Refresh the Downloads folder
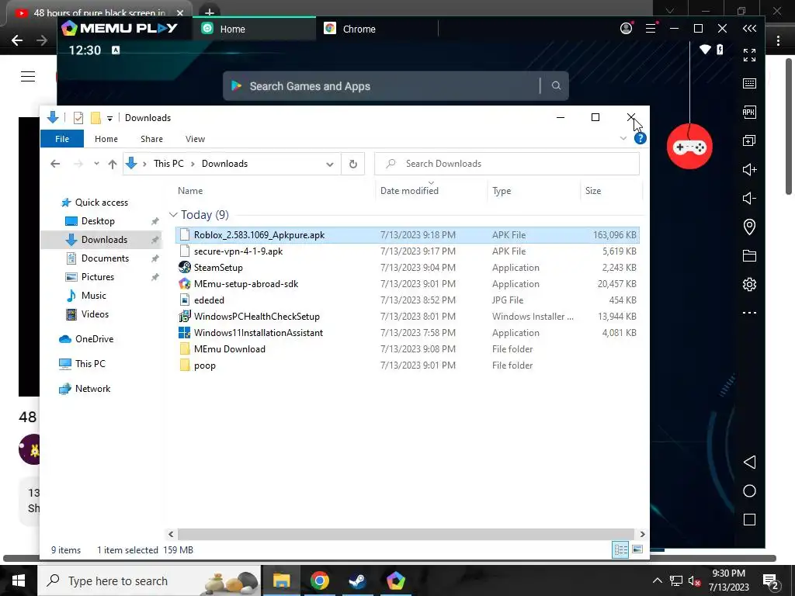This screenshot has width=795, height=596. coord(353,164)
